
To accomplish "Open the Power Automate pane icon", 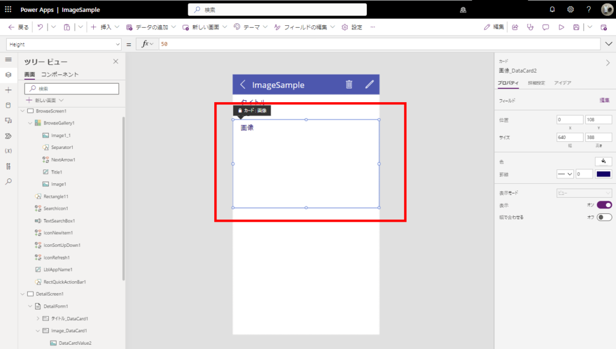I will (x=8, y=136).
